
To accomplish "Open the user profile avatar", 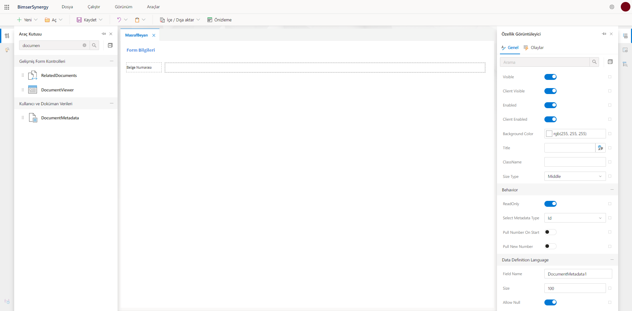I will 625,7.
